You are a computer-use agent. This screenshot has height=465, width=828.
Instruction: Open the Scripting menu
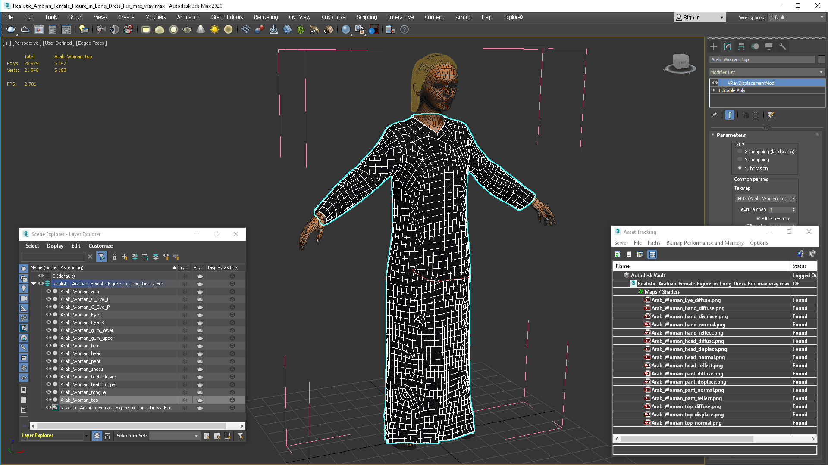pos(367,17)
